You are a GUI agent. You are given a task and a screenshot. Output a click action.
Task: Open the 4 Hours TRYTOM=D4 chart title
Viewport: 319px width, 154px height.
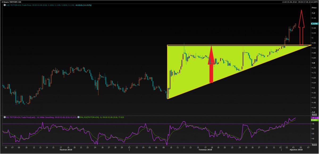[x=12, y=2]
